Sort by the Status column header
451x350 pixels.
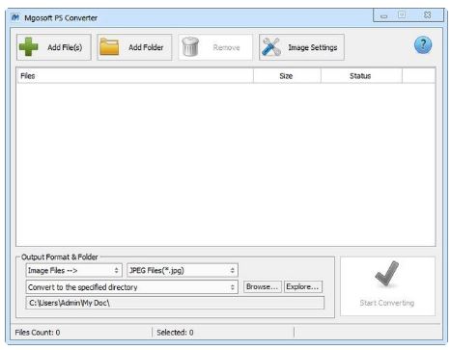coord(361,76)
